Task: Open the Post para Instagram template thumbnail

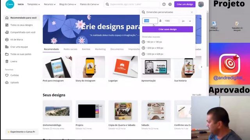Action: (57, 67)
